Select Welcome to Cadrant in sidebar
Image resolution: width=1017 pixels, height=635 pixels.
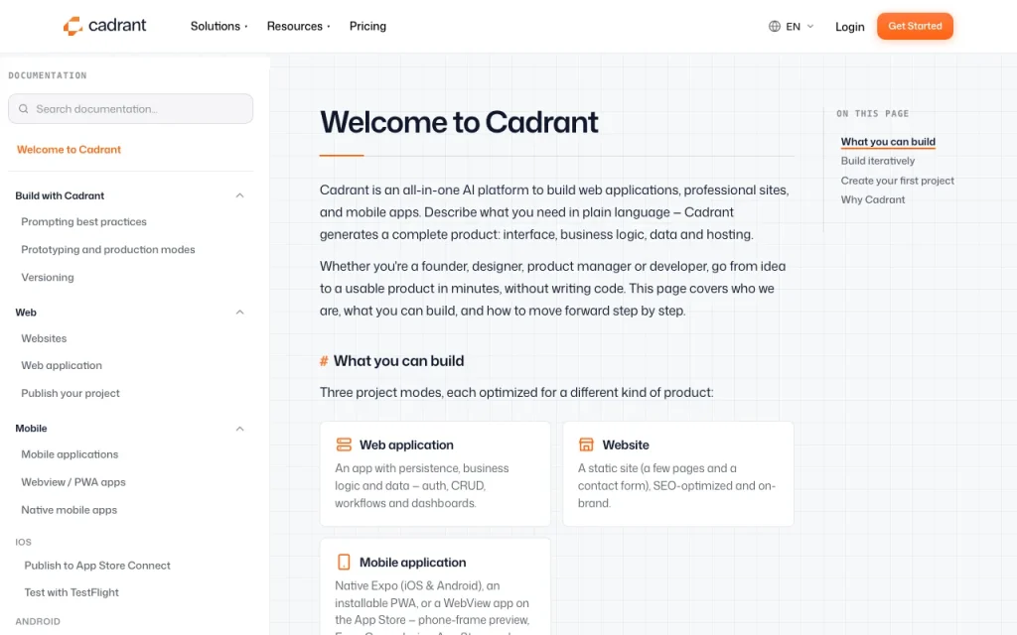point(69,150)
